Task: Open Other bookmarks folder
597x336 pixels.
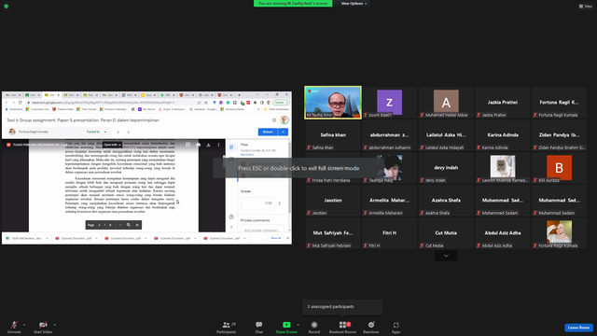Action: click(276, 109)
